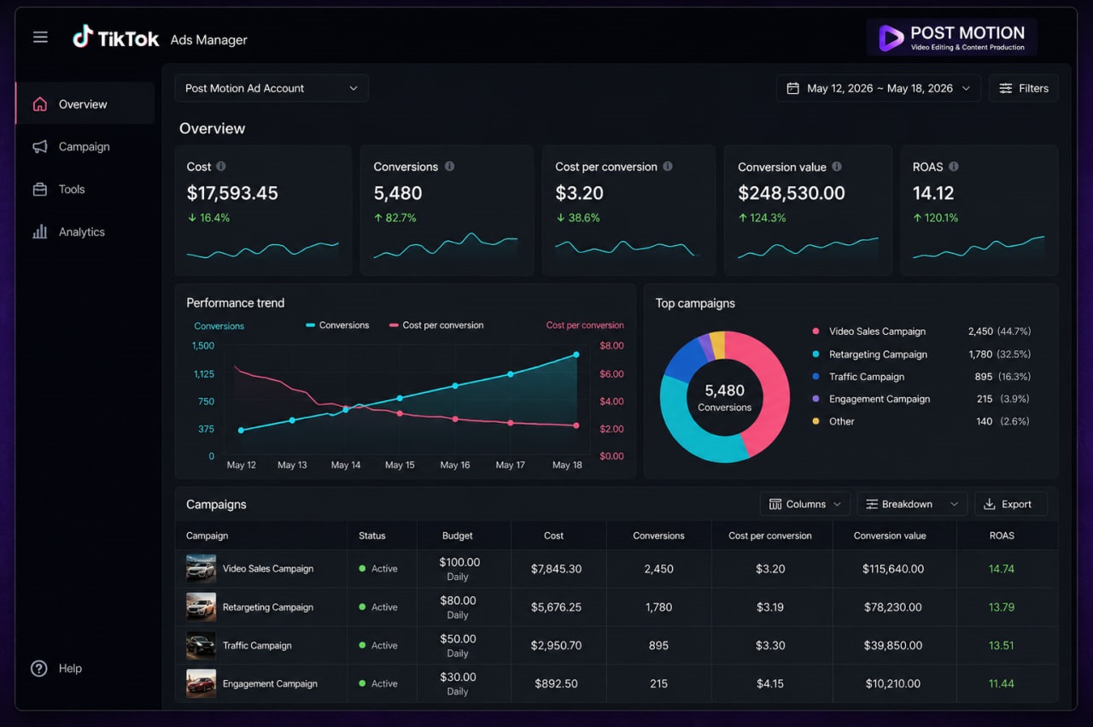Click blue Traffic Campaign legend dot

(815, 376)
